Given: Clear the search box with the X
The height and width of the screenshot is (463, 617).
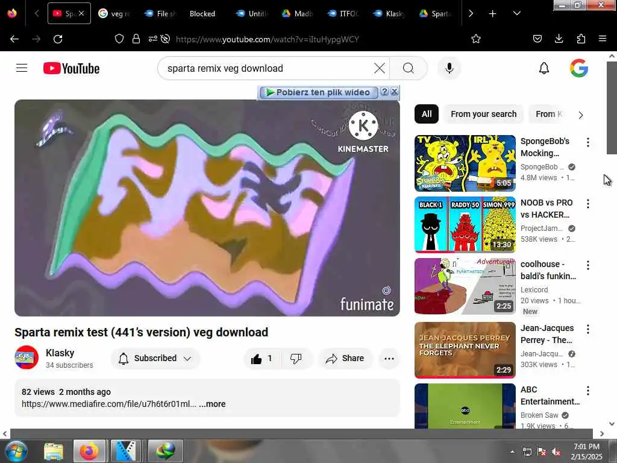Looking at the screenshot, I should pos(380,68).
